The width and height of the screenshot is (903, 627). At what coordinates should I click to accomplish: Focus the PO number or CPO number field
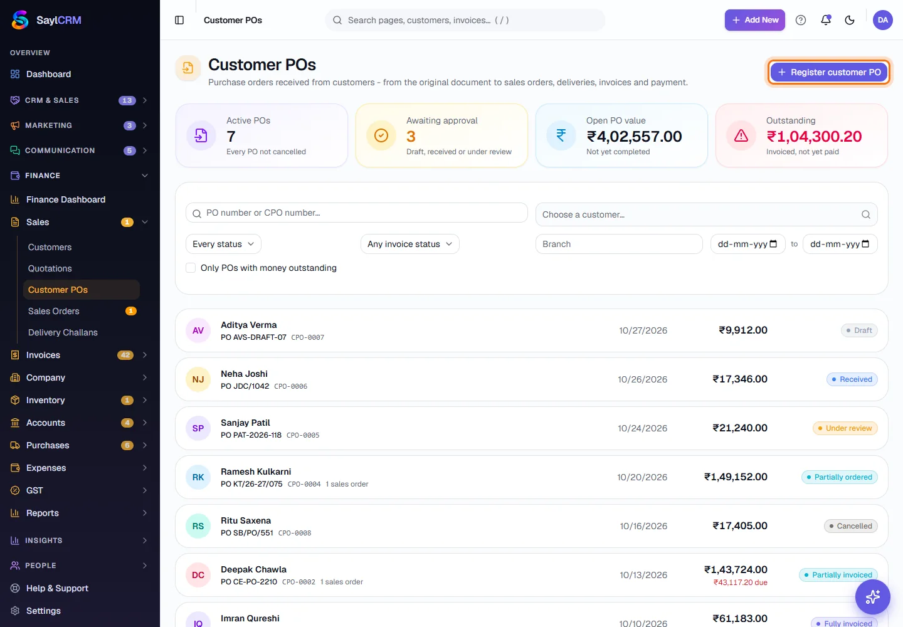pos(357,213)
